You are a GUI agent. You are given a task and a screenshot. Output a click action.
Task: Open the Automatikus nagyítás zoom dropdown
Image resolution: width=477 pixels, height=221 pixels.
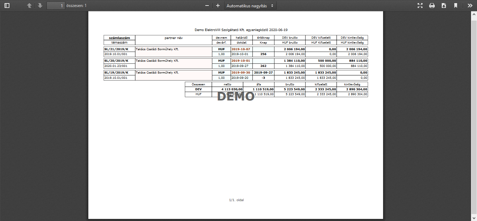pyautogui.click(x=250, y=6)
